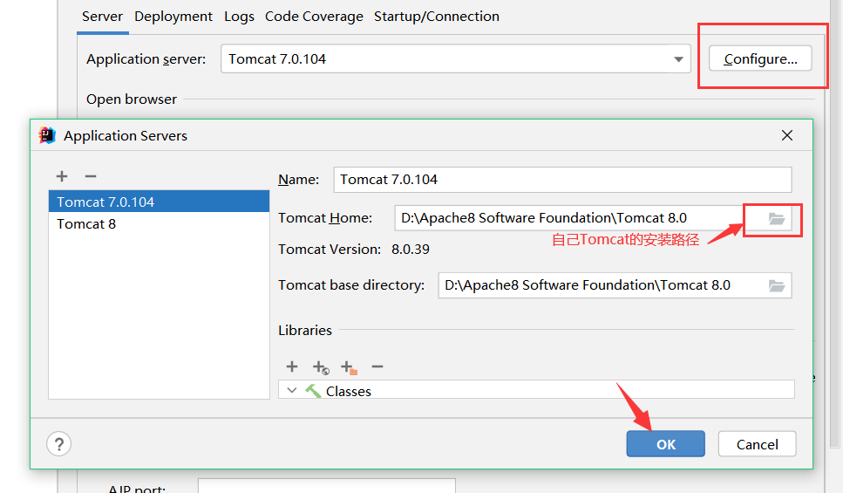Viewport: 843px width, 493px height.
Task: Remove the selected application server with the minus icon
Action: [91, 176]
